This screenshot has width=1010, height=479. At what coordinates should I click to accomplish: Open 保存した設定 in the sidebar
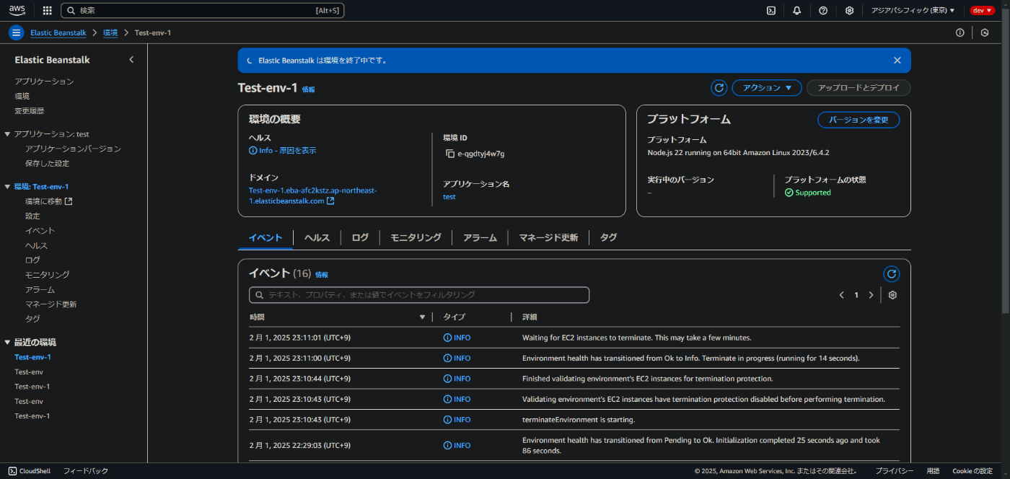click(47, 163)
